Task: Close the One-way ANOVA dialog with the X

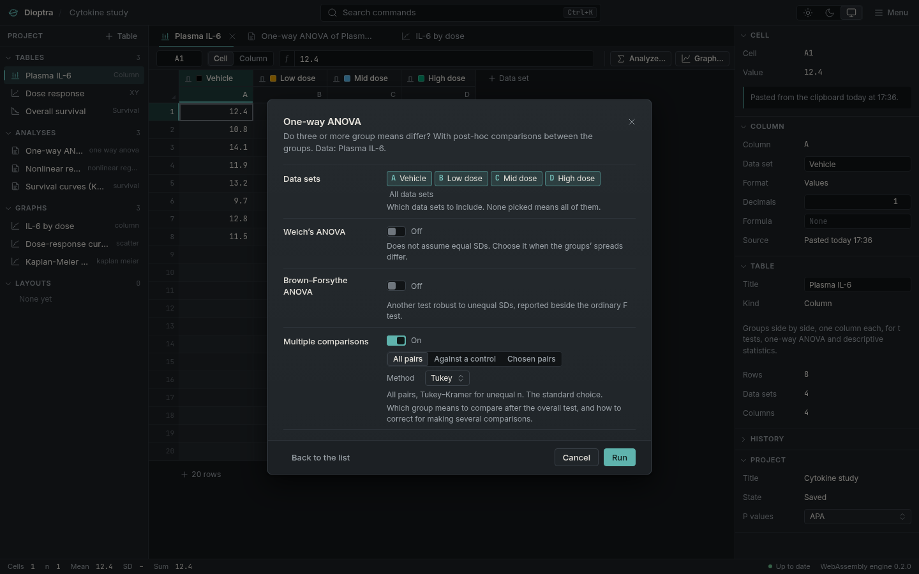Action: [632, 122]
